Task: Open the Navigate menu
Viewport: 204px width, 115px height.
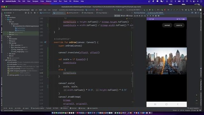Action: tap(35, 1)
